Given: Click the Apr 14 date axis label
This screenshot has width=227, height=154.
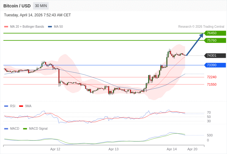Looking at the screenshot, I should click(x=172, y=149).
